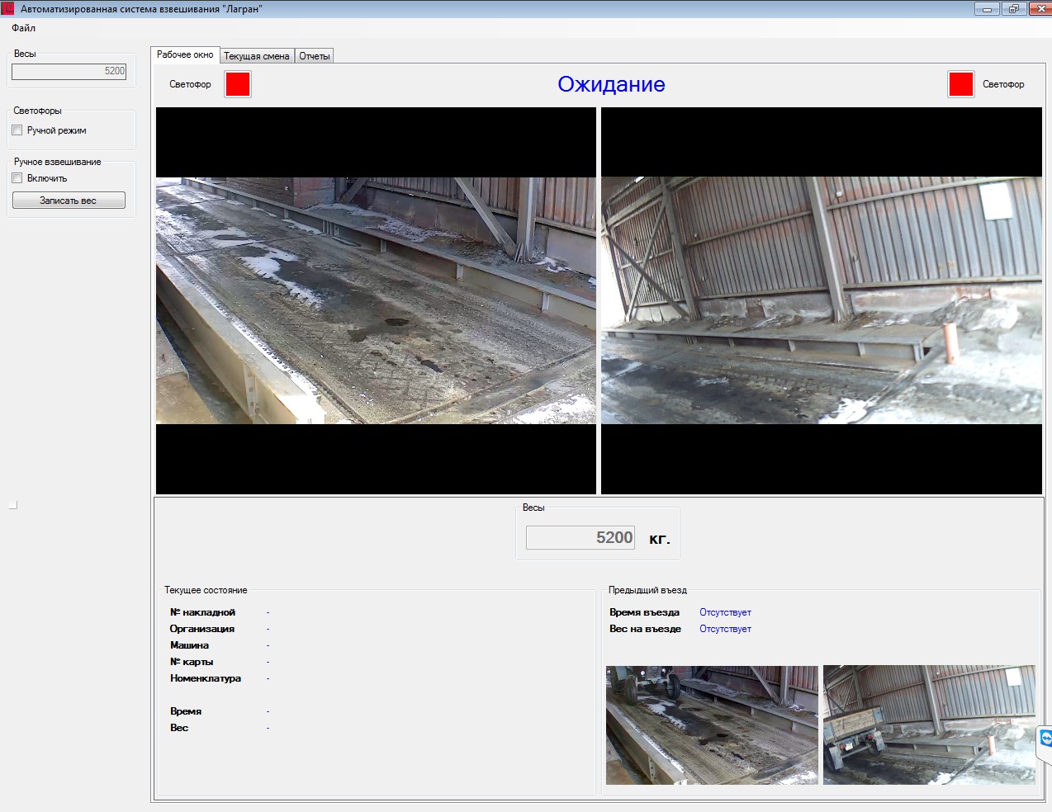
Task: Switch to the Текущая смена tab
Action: pos(257,56)
